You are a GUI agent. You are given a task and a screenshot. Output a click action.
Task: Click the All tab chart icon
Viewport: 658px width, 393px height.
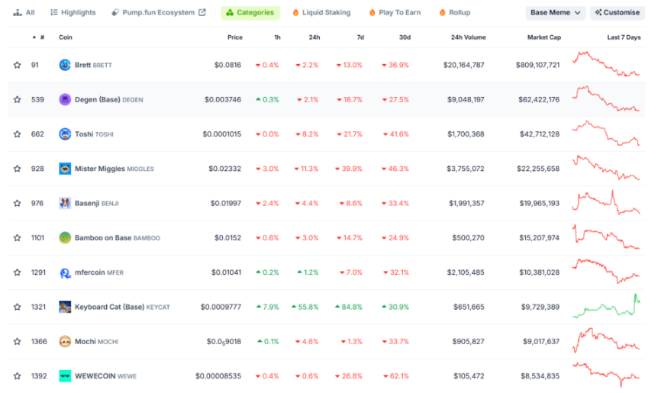(18, 12)
